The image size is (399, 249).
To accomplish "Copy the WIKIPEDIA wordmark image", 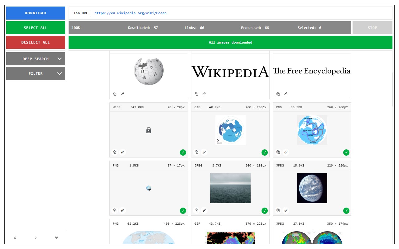I will point(196,94).
